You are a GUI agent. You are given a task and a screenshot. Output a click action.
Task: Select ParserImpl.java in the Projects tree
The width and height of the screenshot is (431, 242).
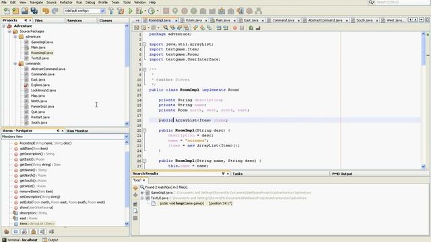click(x=42, y=106)
